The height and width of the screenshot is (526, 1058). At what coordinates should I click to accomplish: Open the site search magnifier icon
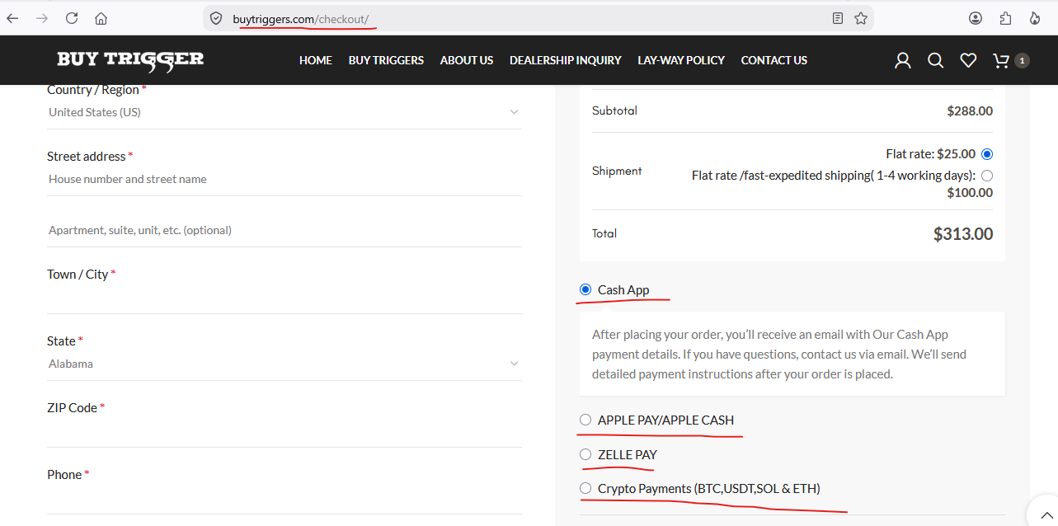[x=935, y=60]
